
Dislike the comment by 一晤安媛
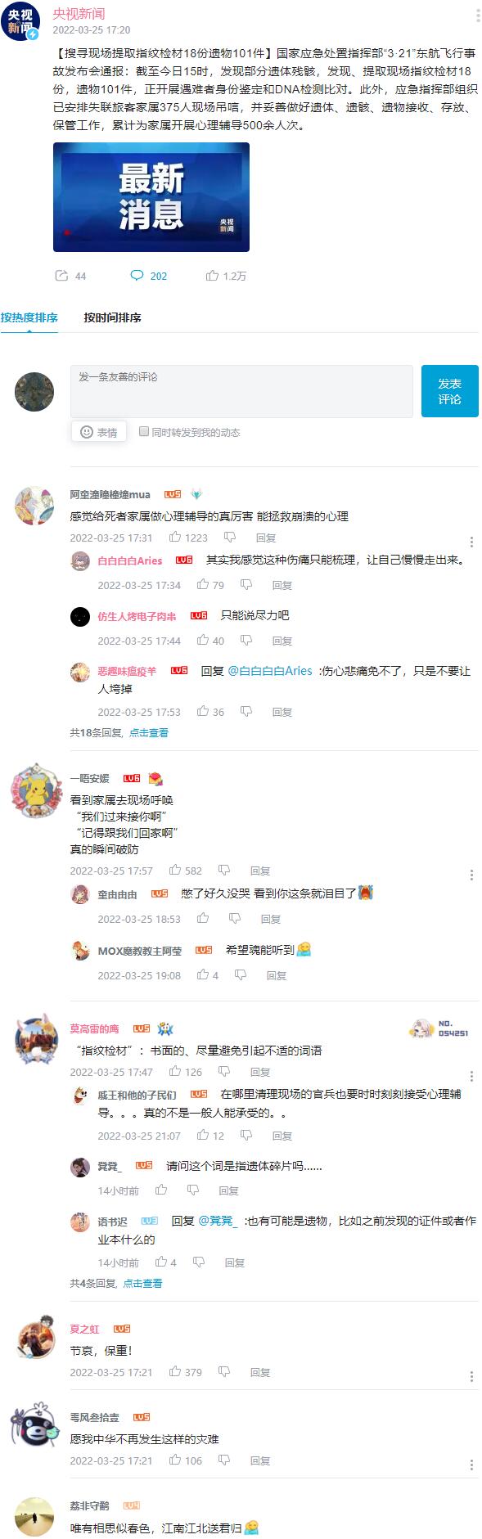click(224, 871)
